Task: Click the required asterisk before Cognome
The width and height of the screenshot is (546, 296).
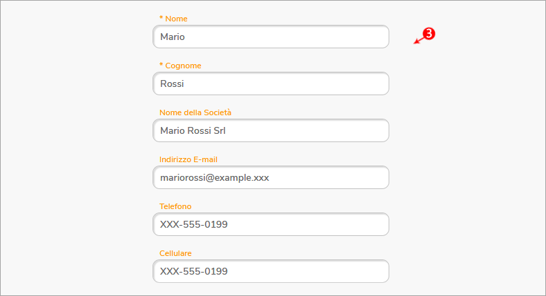Action: click(x=162, y=65)
